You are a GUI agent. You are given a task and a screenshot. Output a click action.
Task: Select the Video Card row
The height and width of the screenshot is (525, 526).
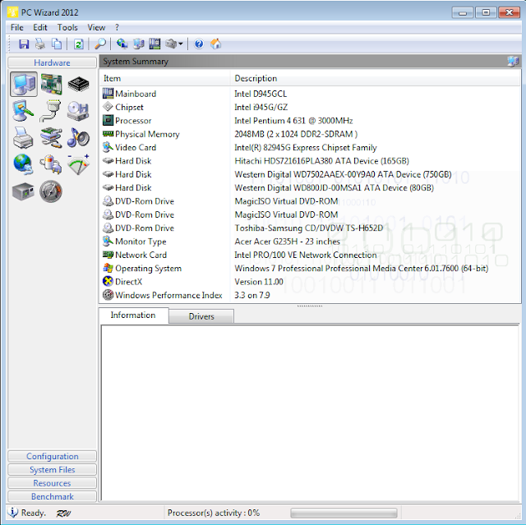pos(310,148)
